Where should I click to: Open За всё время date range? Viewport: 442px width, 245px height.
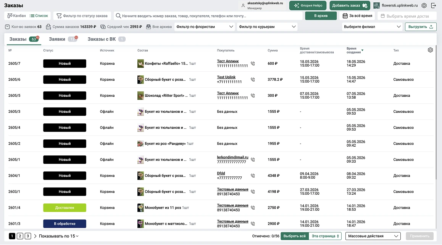(357, 16)
